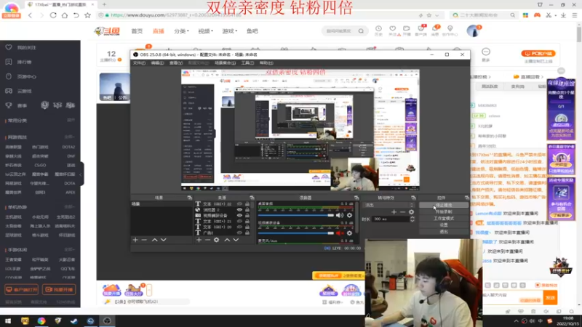Toggle visibility of 广告2 source
The image size is (582, 327).
(239, 233)
